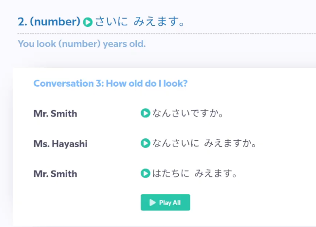Click the Japanese heading text さいに みえます。
The image size is (316, 227).
pyautogui.click(x=141, y=22)
